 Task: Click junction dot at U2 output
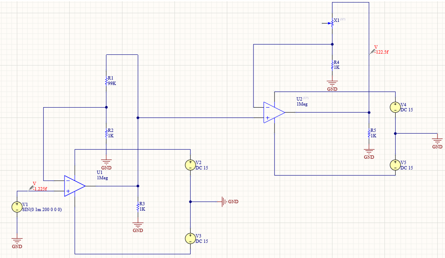[x=369, y=112]
